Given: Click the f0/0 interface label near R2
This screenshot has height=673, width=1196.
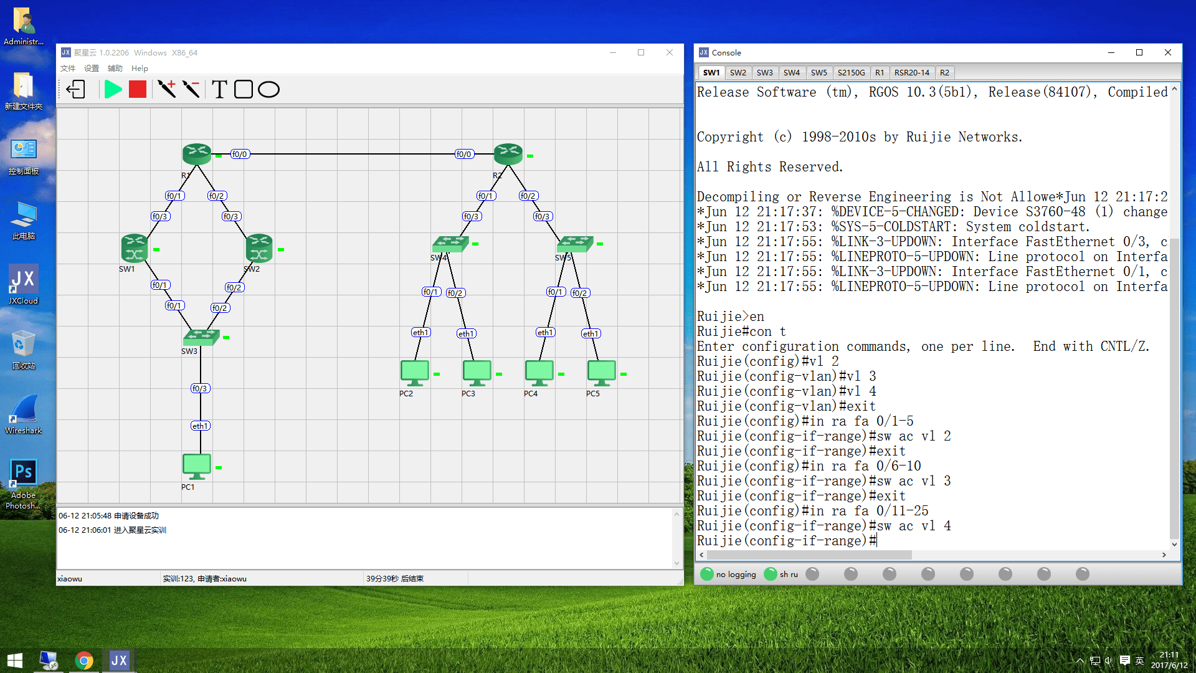Looking at the screenshot, I should [x=464, y=154].
